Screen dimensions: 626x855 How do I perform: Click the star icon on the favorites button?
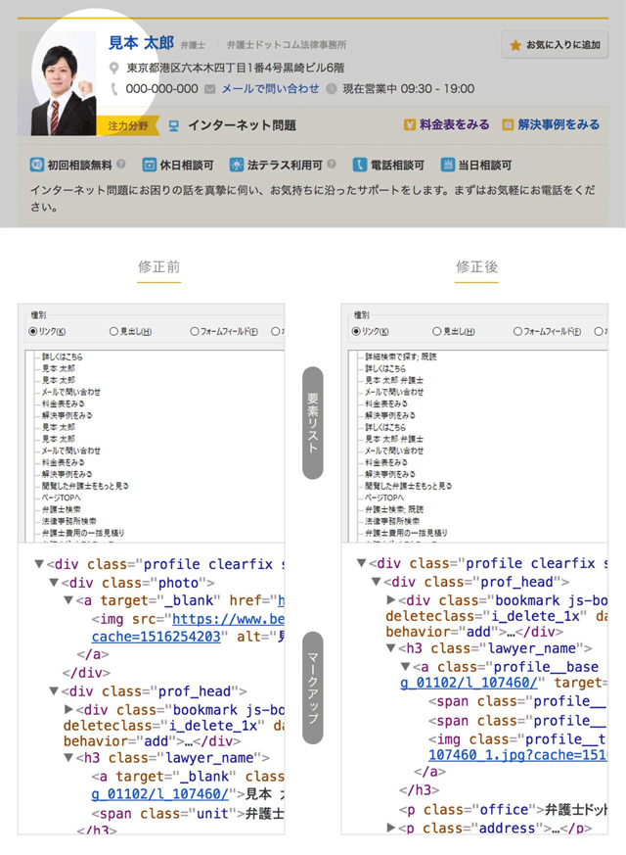pos(515,45)
